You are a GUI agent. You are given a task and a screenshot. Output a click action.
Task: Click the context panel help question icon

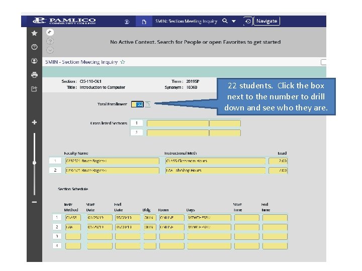point(50,41)
